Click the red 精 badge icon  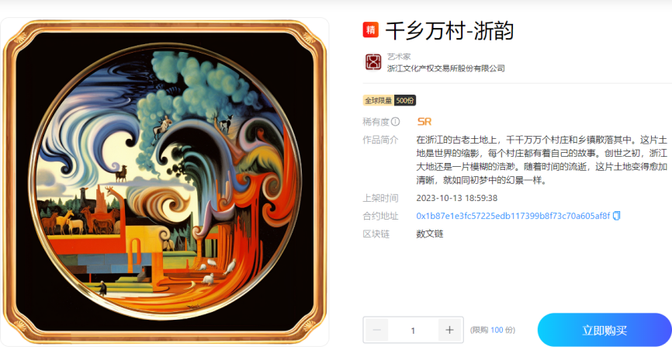(371, 30)
